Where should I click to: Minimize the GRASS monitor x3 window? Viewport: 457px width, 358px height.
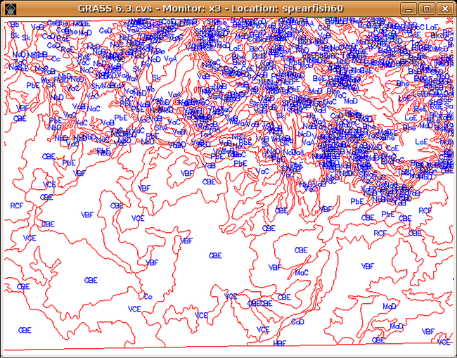[408, 8]
